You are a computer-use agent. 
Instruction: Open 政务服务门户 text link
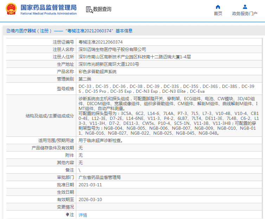tap(245, 13)
